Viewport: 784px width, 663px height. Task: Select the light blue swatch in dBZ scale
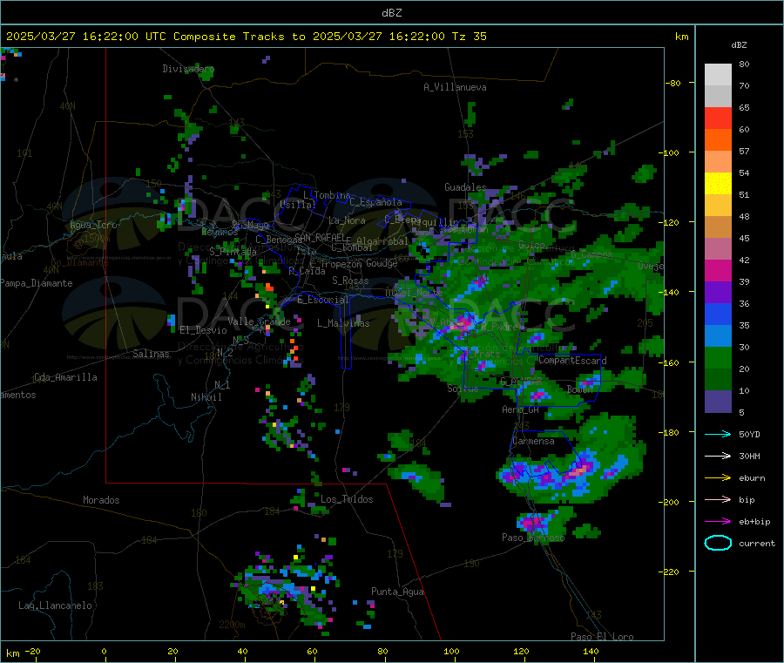coord(718,336)
